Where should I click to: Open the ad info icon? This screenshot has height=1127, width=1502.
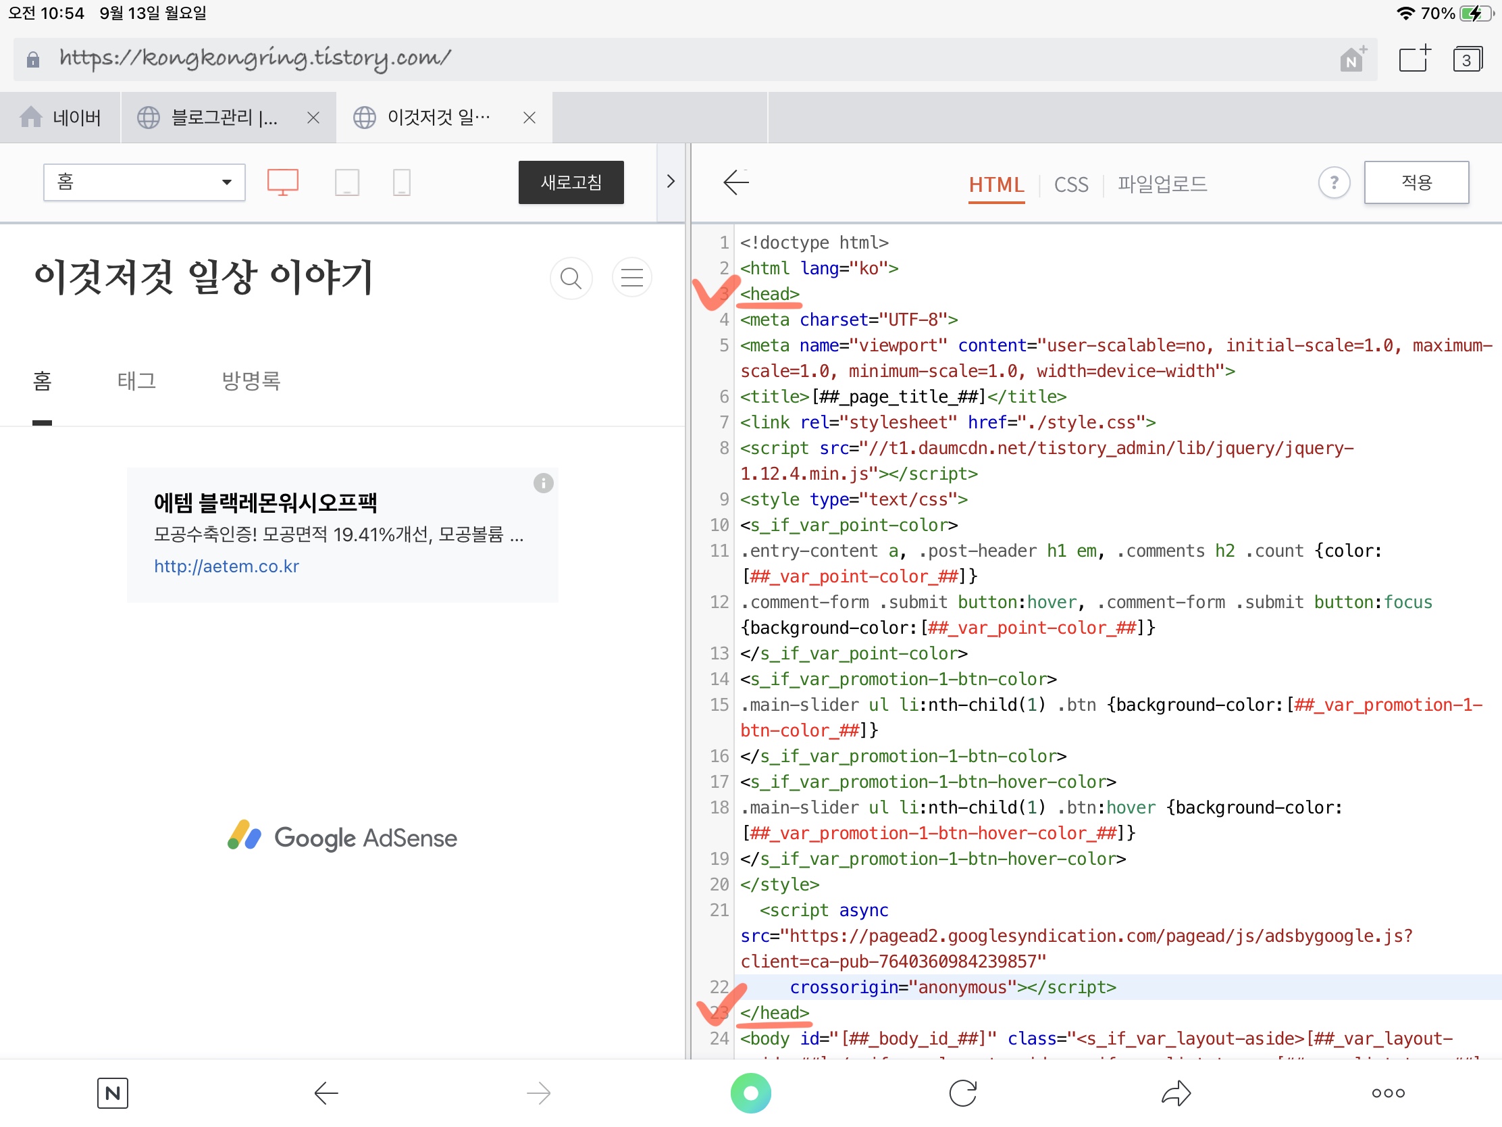(543, 483)
